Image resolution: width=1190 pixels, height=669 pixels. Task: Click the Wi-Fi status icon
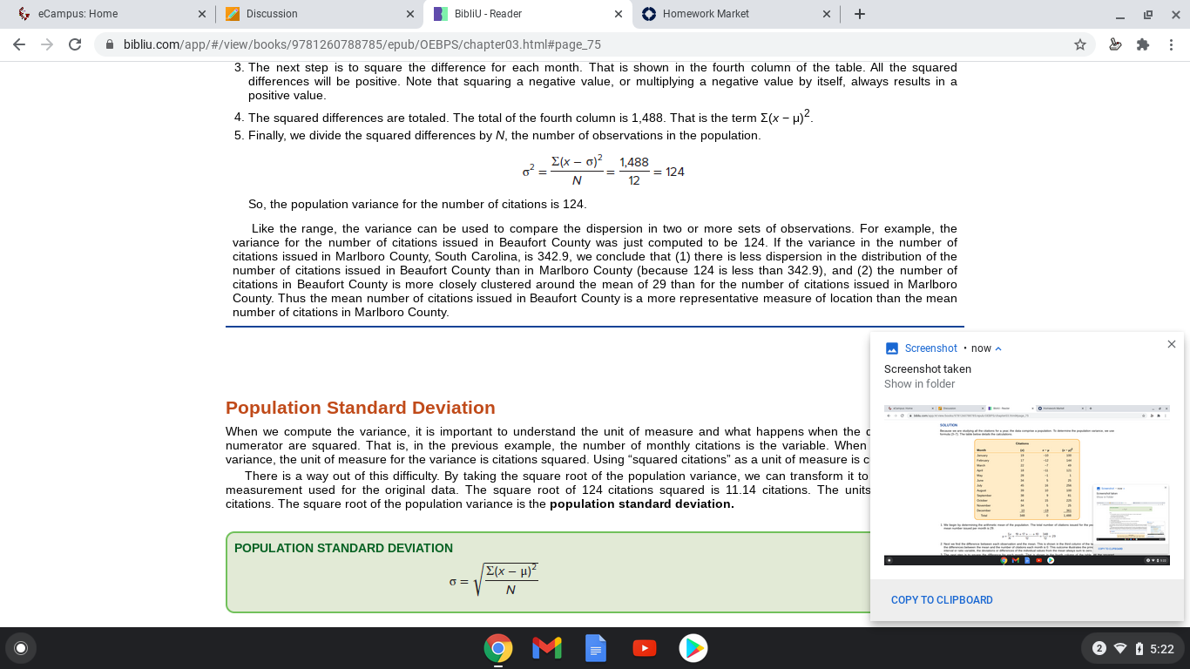[x=1120, y=648]
